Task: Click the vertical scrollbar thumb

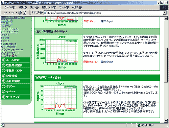Action: tap(166, 65)
